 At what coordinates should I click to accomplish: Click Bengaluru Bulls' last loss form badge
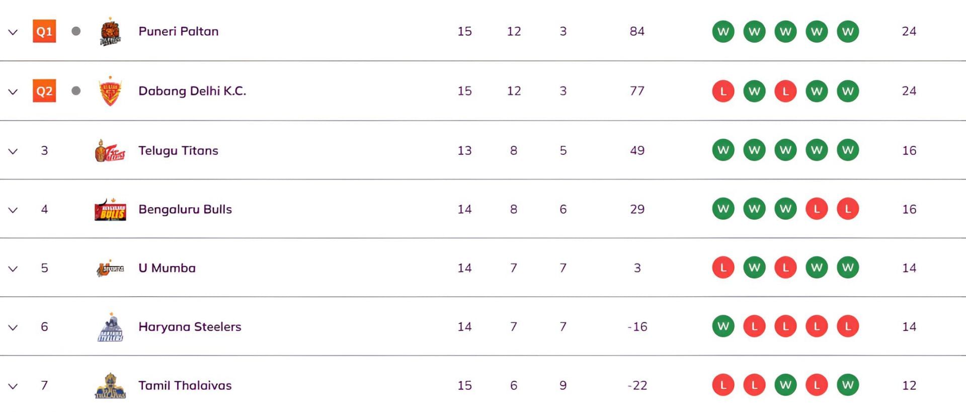(x=848, y=209)
